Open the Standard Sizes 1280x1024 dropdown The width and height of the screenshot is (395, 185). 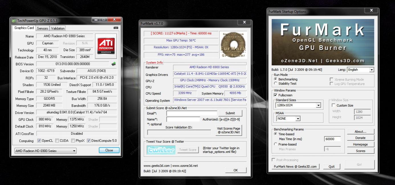(x=298, y=105)
